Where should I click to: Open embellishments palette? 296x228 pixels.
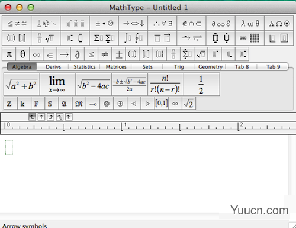click(75, 23)
